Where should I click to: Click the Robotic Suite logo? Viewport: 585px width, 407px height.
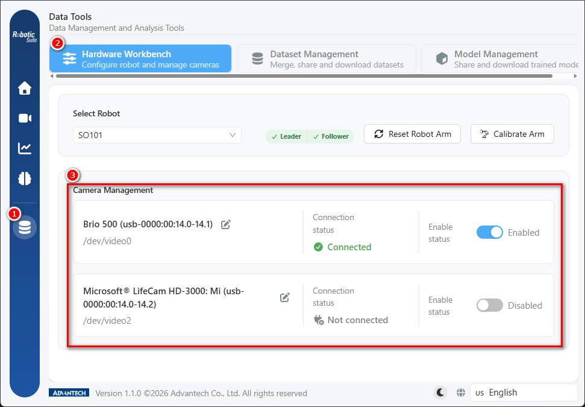click(x=25, y=37)
